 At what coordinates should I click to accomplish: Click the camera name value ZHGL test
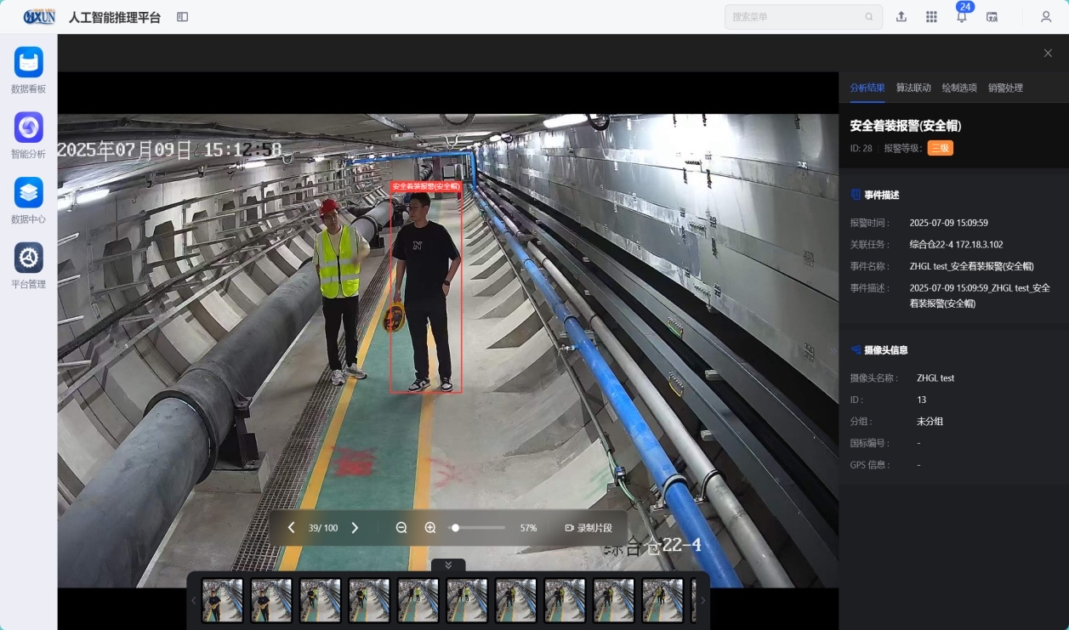click(935, 378)
